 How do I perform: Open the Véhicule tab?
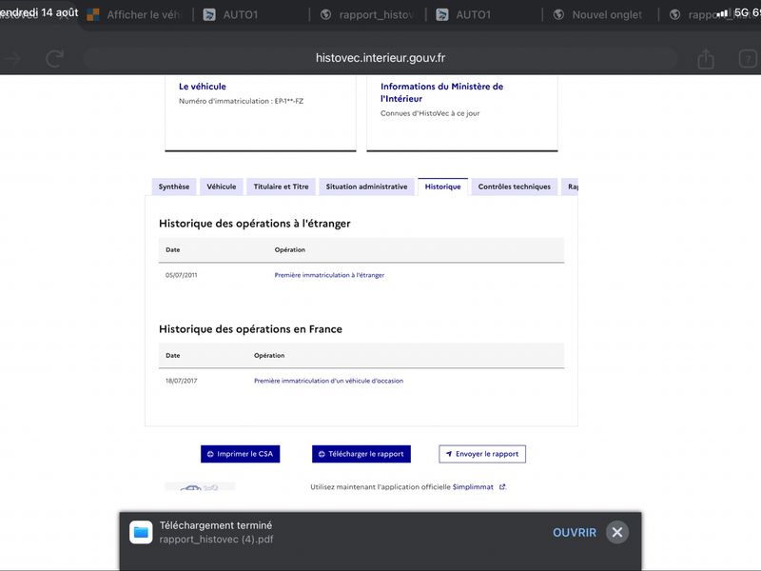point(222,187)
